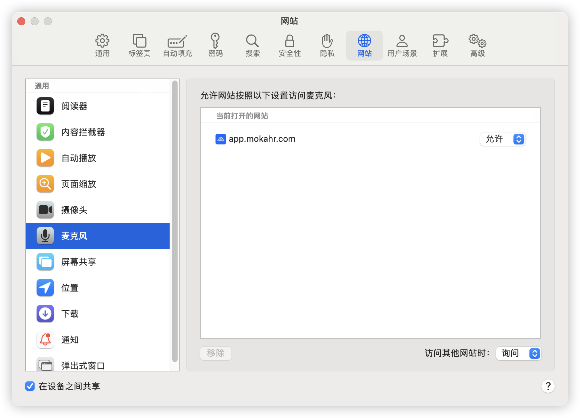Click the 移除 remove button

click(216, 353)
